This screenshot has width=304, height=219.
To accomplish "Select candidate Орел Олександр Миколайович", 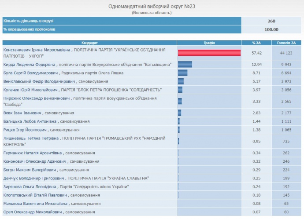I will coord(49,212).
